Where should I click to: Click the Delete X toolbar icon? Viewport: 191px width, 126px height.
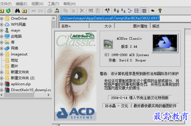click(x=82, y=11)
